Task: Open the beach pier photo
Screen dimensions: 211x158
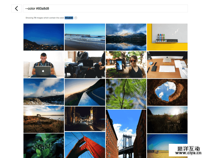Action: pos(85,37)
